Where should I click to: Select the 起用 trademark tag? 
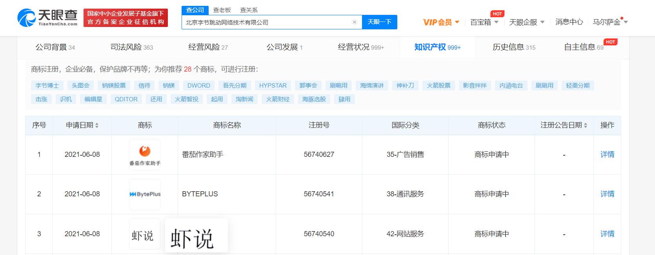[x=217, y=99]
